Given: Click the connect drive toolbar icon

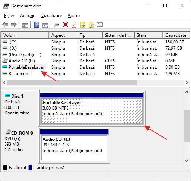Looking at the screenshot, I should tap(56, 25).
